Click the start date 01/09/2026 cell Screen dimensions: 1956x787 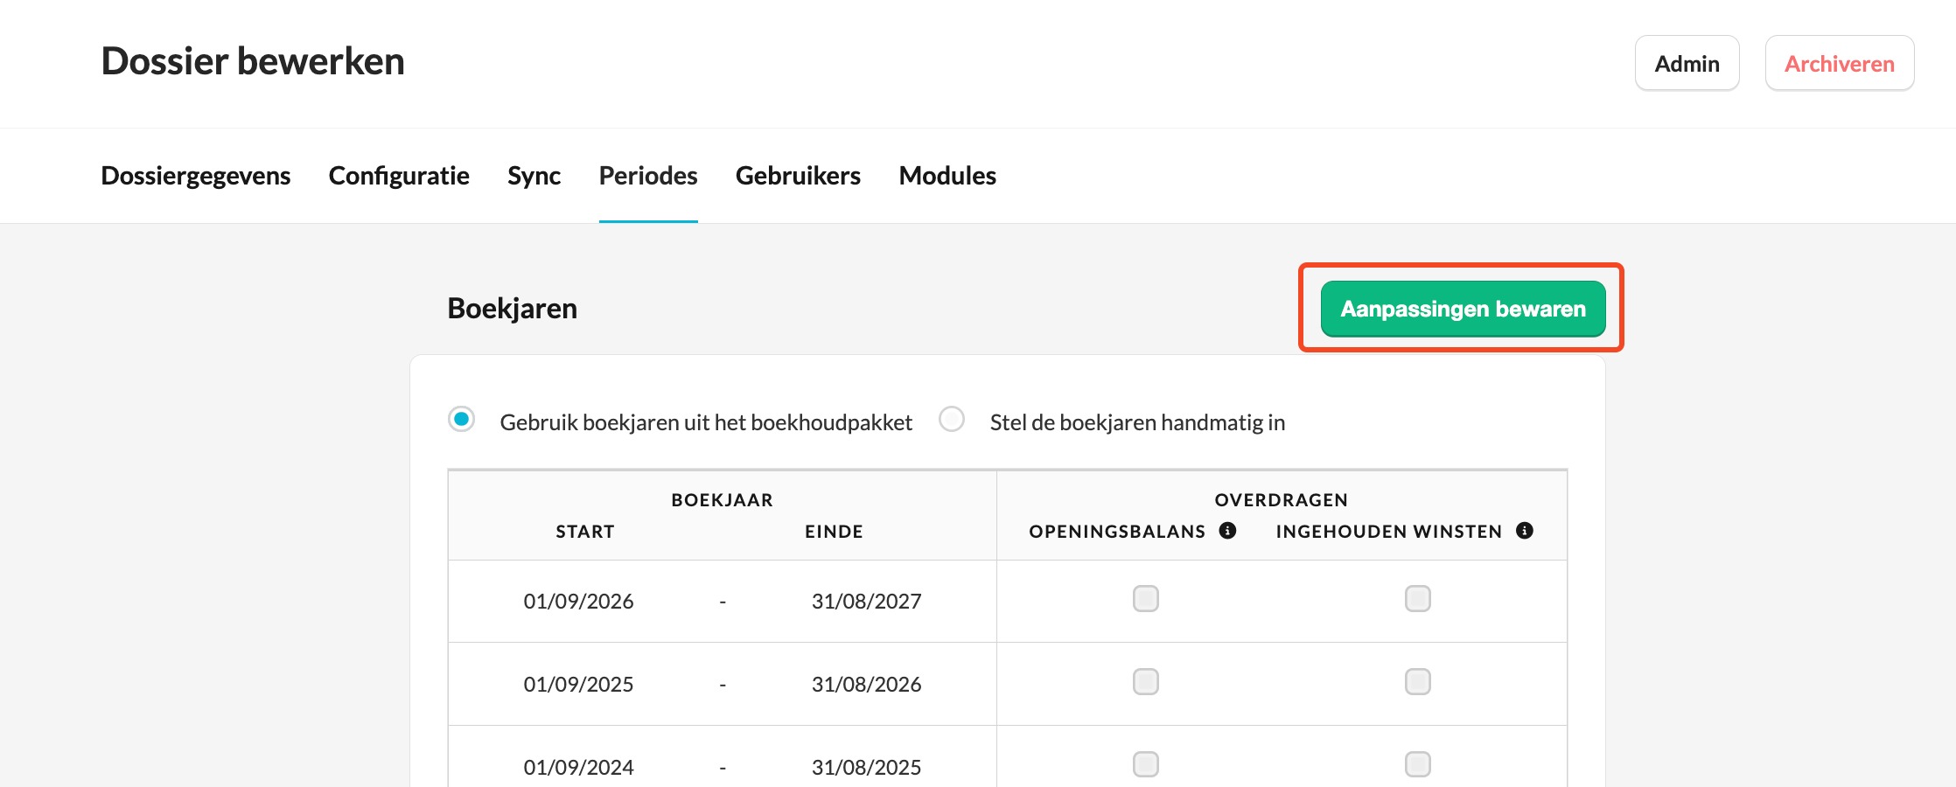click(x=578, y=602)
